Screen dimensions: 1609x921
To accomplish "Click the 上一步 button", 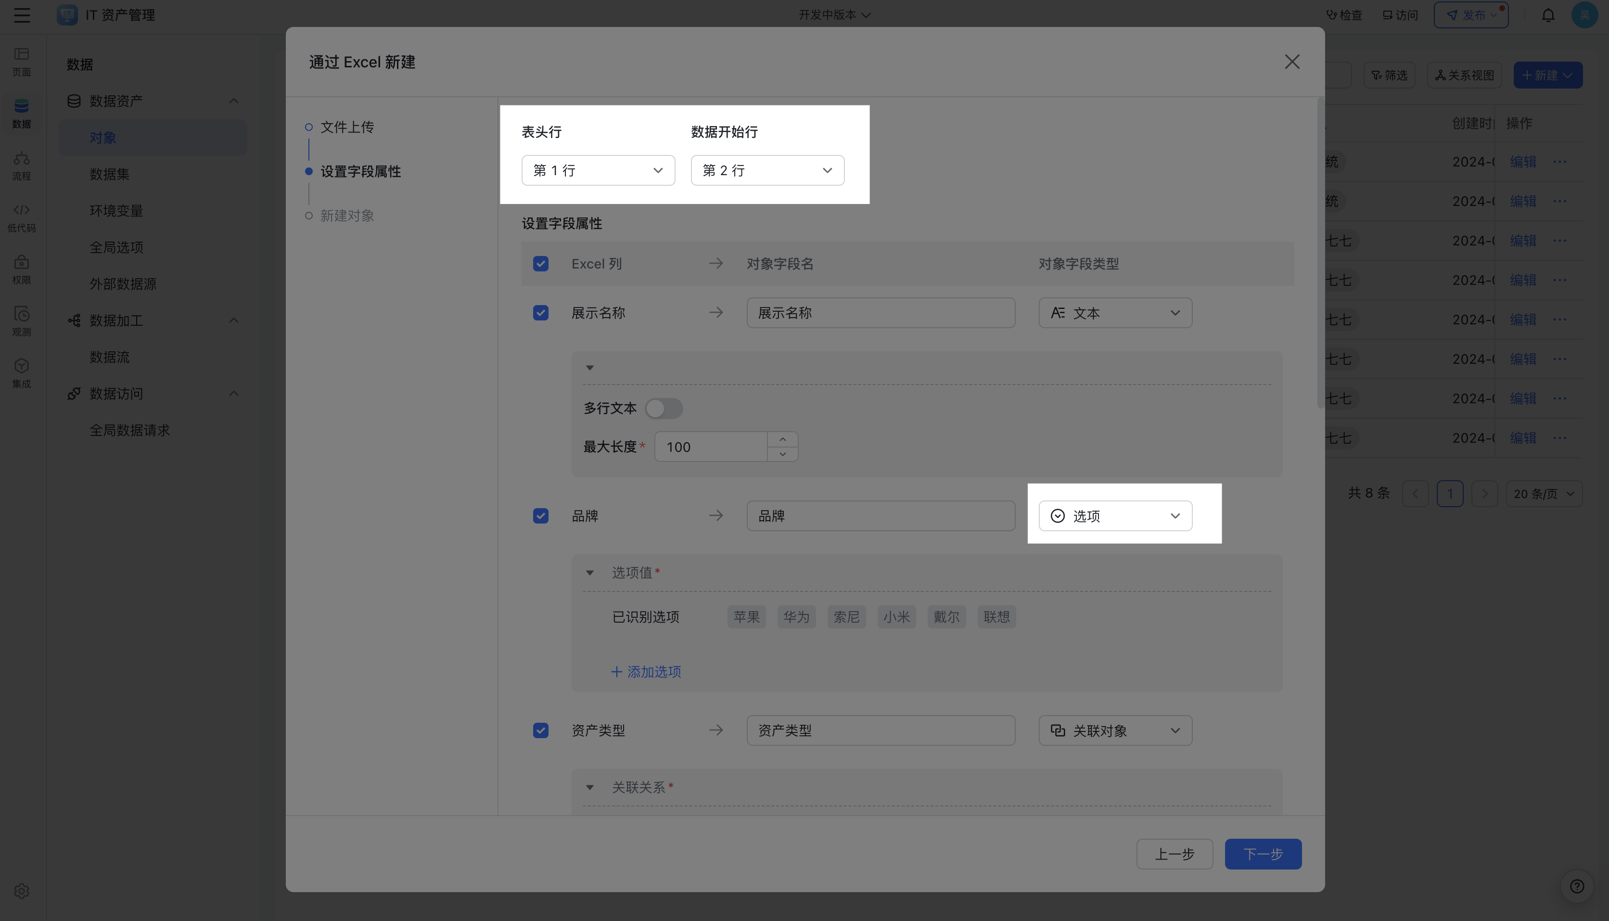I will click(x=1175, y=854).
